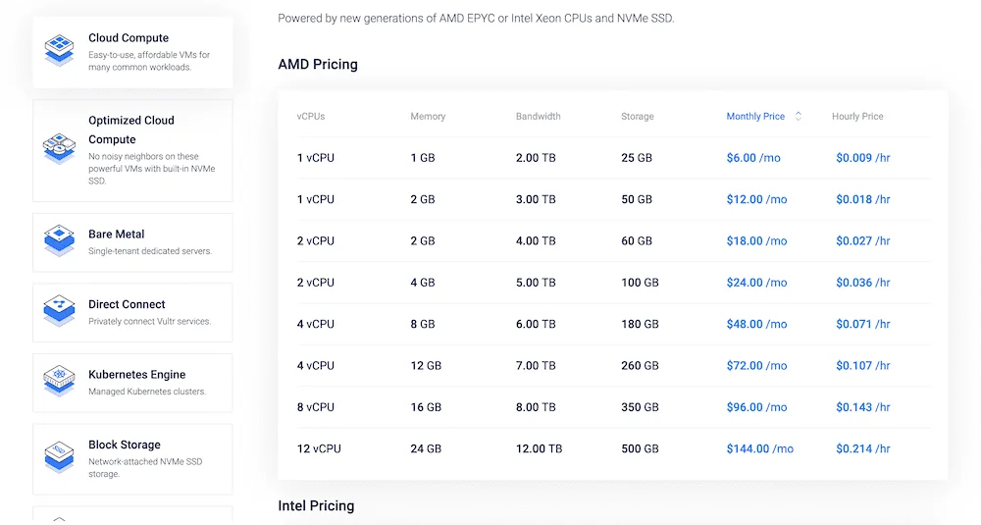Sort table by Monthly Price header
Screen dimensions: 981x525
coord(754,116)
